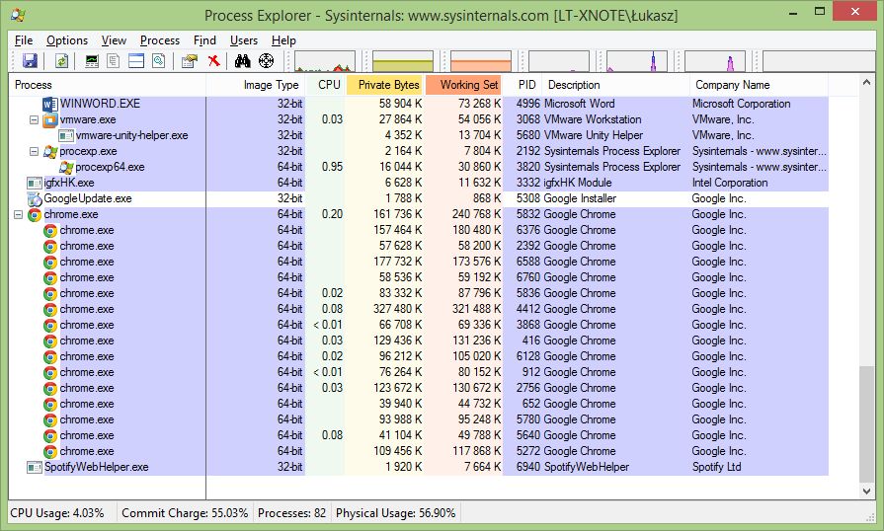The width and height of the screenshot is (884, 531).
Task: Collapse the procexp.exe process tree
Action: pyautogui.click(x=34, y=151)
